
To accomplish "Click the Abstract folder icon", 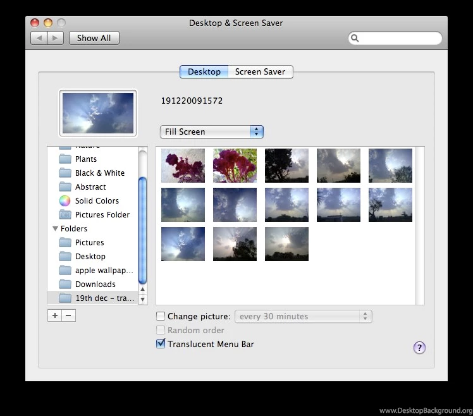I will pyautogui.click(x=65, y=187).
